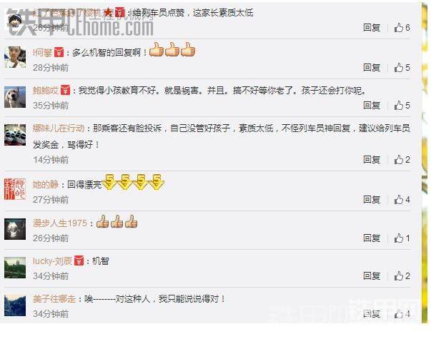
Task: Reply to lucky-刘辰's comment
Action: [x=372, y=276]
